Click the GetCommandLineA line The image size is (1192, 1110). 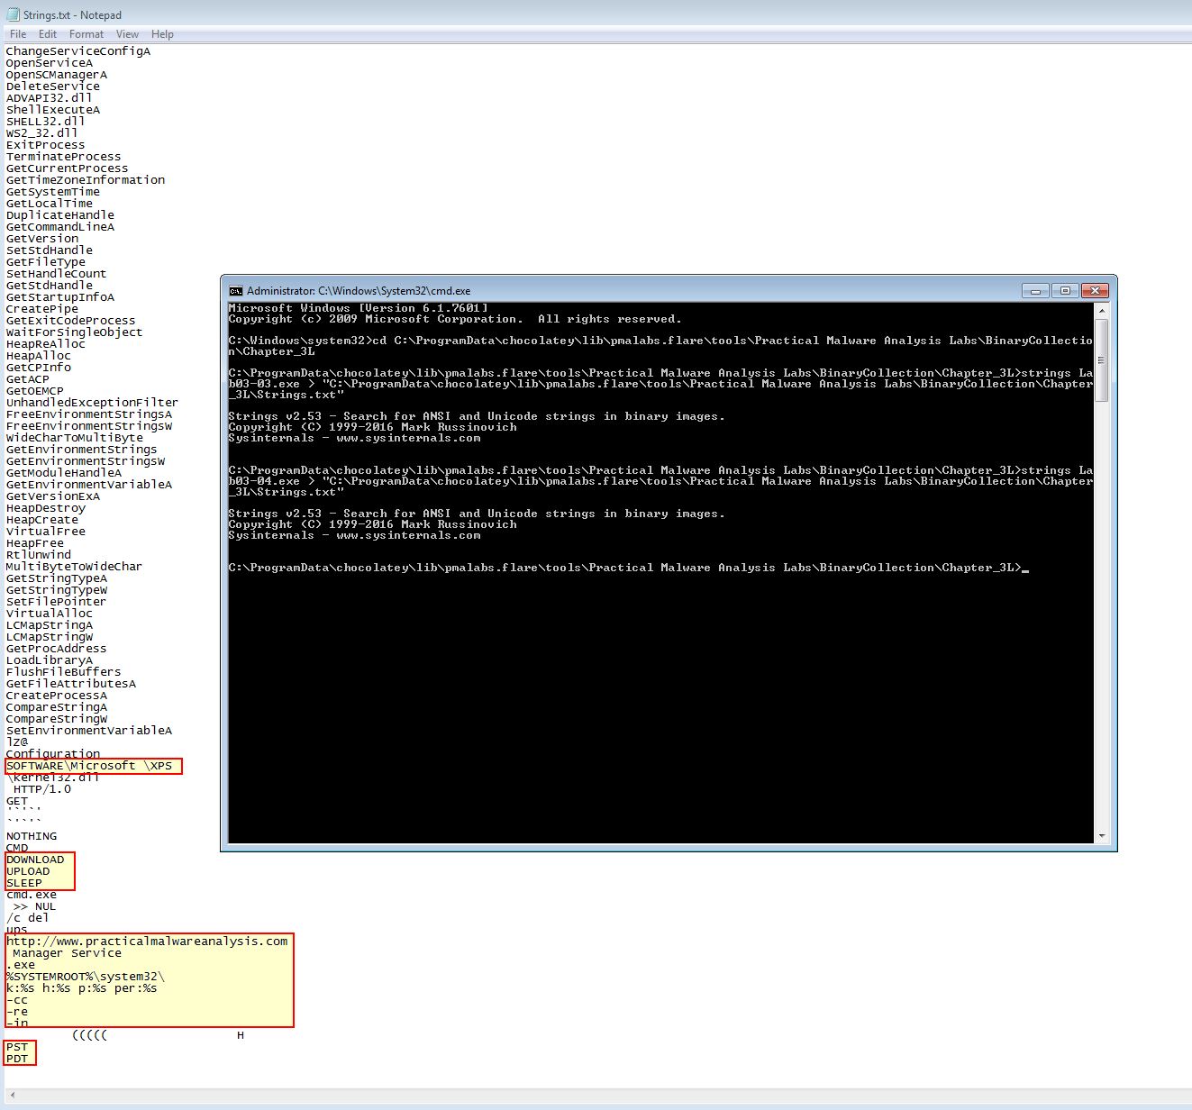(60, 227)
